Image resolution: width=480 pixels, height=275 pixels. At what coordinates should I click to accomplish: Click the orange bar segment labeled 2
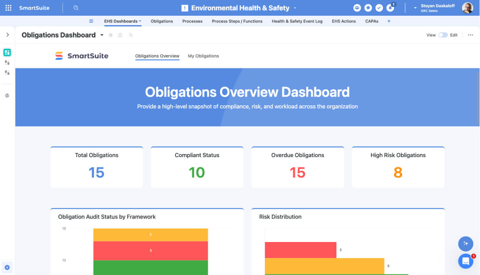151,235
